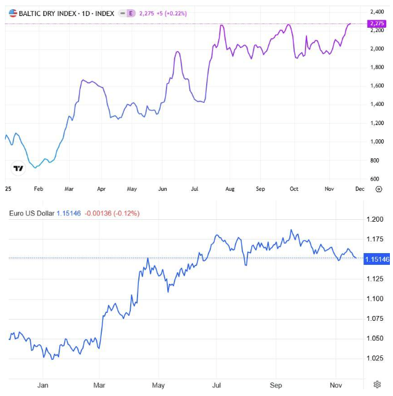The image size is (393, 396).
Task: Open the timeline settings target icon on top chart
Action: 378,190
